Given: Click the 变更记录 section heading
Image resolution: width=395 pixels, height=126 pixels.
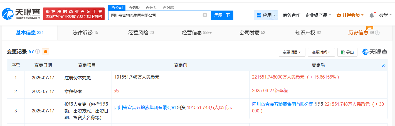Looking at the screenshot, I should click(17, 52).
